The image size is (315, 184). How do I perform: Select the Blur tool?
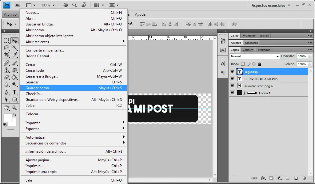pyautogui.click(x=6, y=84)
